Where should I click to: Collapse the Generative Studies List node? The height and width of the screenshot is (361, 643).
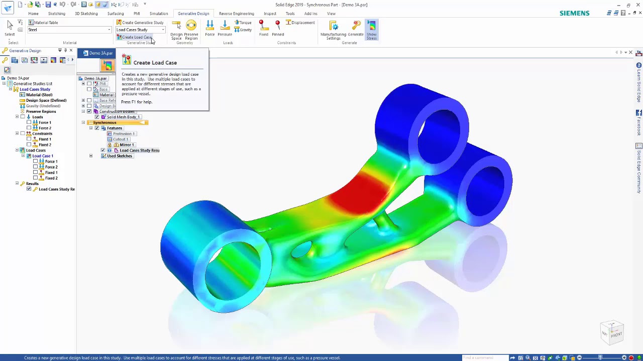click(x=4, y=84)
